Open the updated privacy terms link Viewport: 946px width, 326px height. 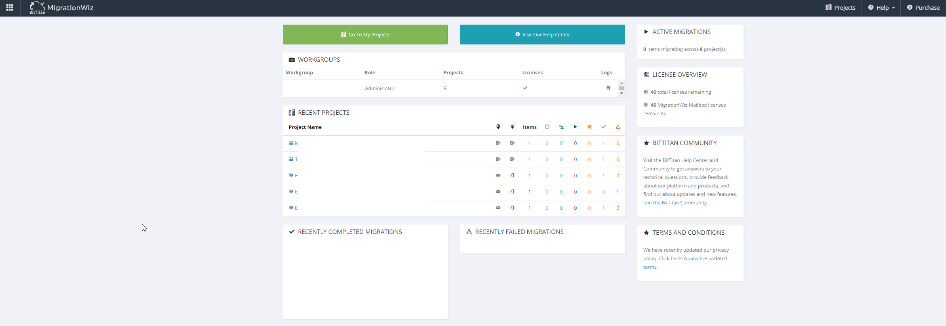693,259
